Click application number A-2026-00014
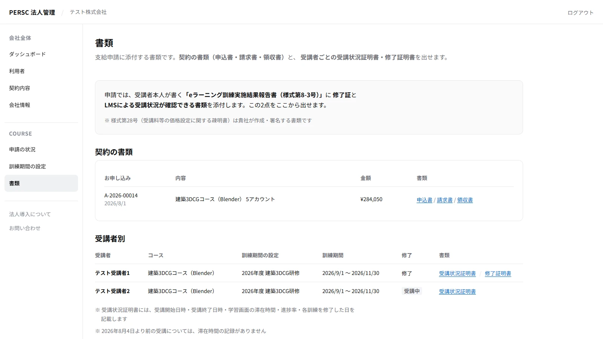This screenshot has height=339, width=603. (x=121, y=195)
